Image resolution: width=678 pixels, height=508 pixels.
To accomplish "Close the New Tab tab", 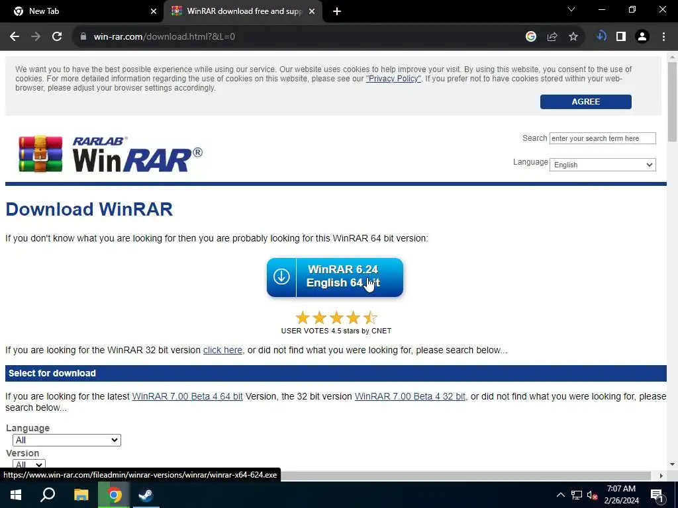I will coord(154,11).
